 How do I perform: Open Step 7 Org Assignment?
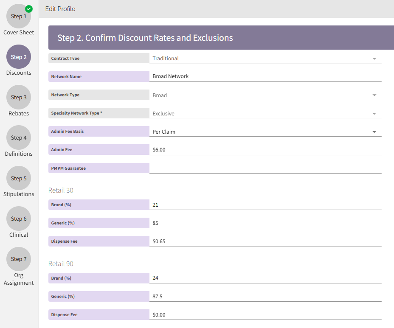click(x=18, y=259)
